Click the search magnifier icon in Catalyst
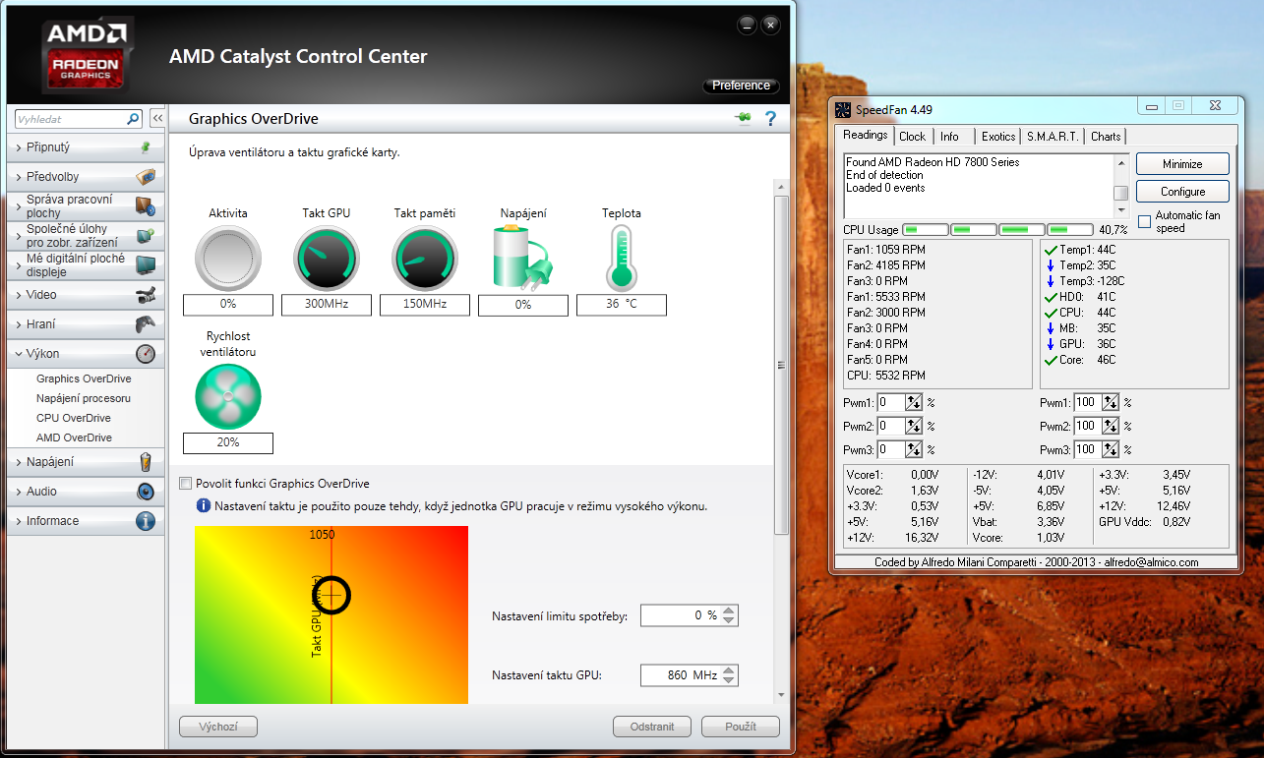Viewport: 1264px width, 758px height. tap(134, 119)
